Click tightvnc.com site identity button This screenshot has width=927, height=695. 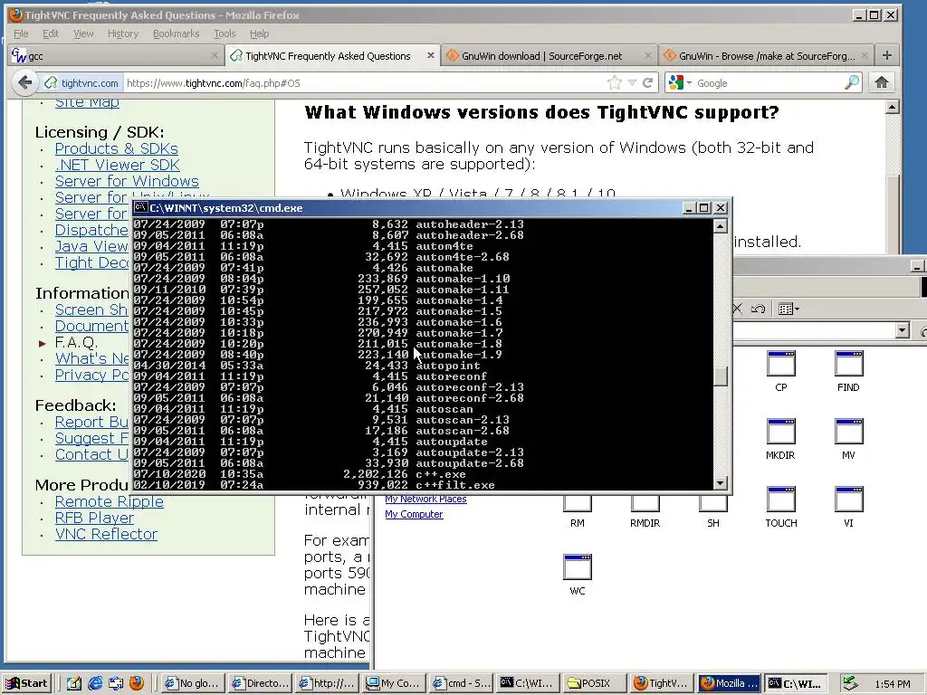[81, 82]
